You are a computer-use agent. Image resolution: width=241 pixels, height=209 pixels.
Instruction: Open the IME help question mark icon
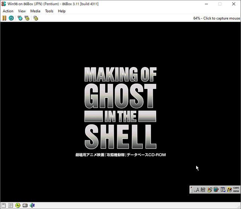tap(229, 190)
